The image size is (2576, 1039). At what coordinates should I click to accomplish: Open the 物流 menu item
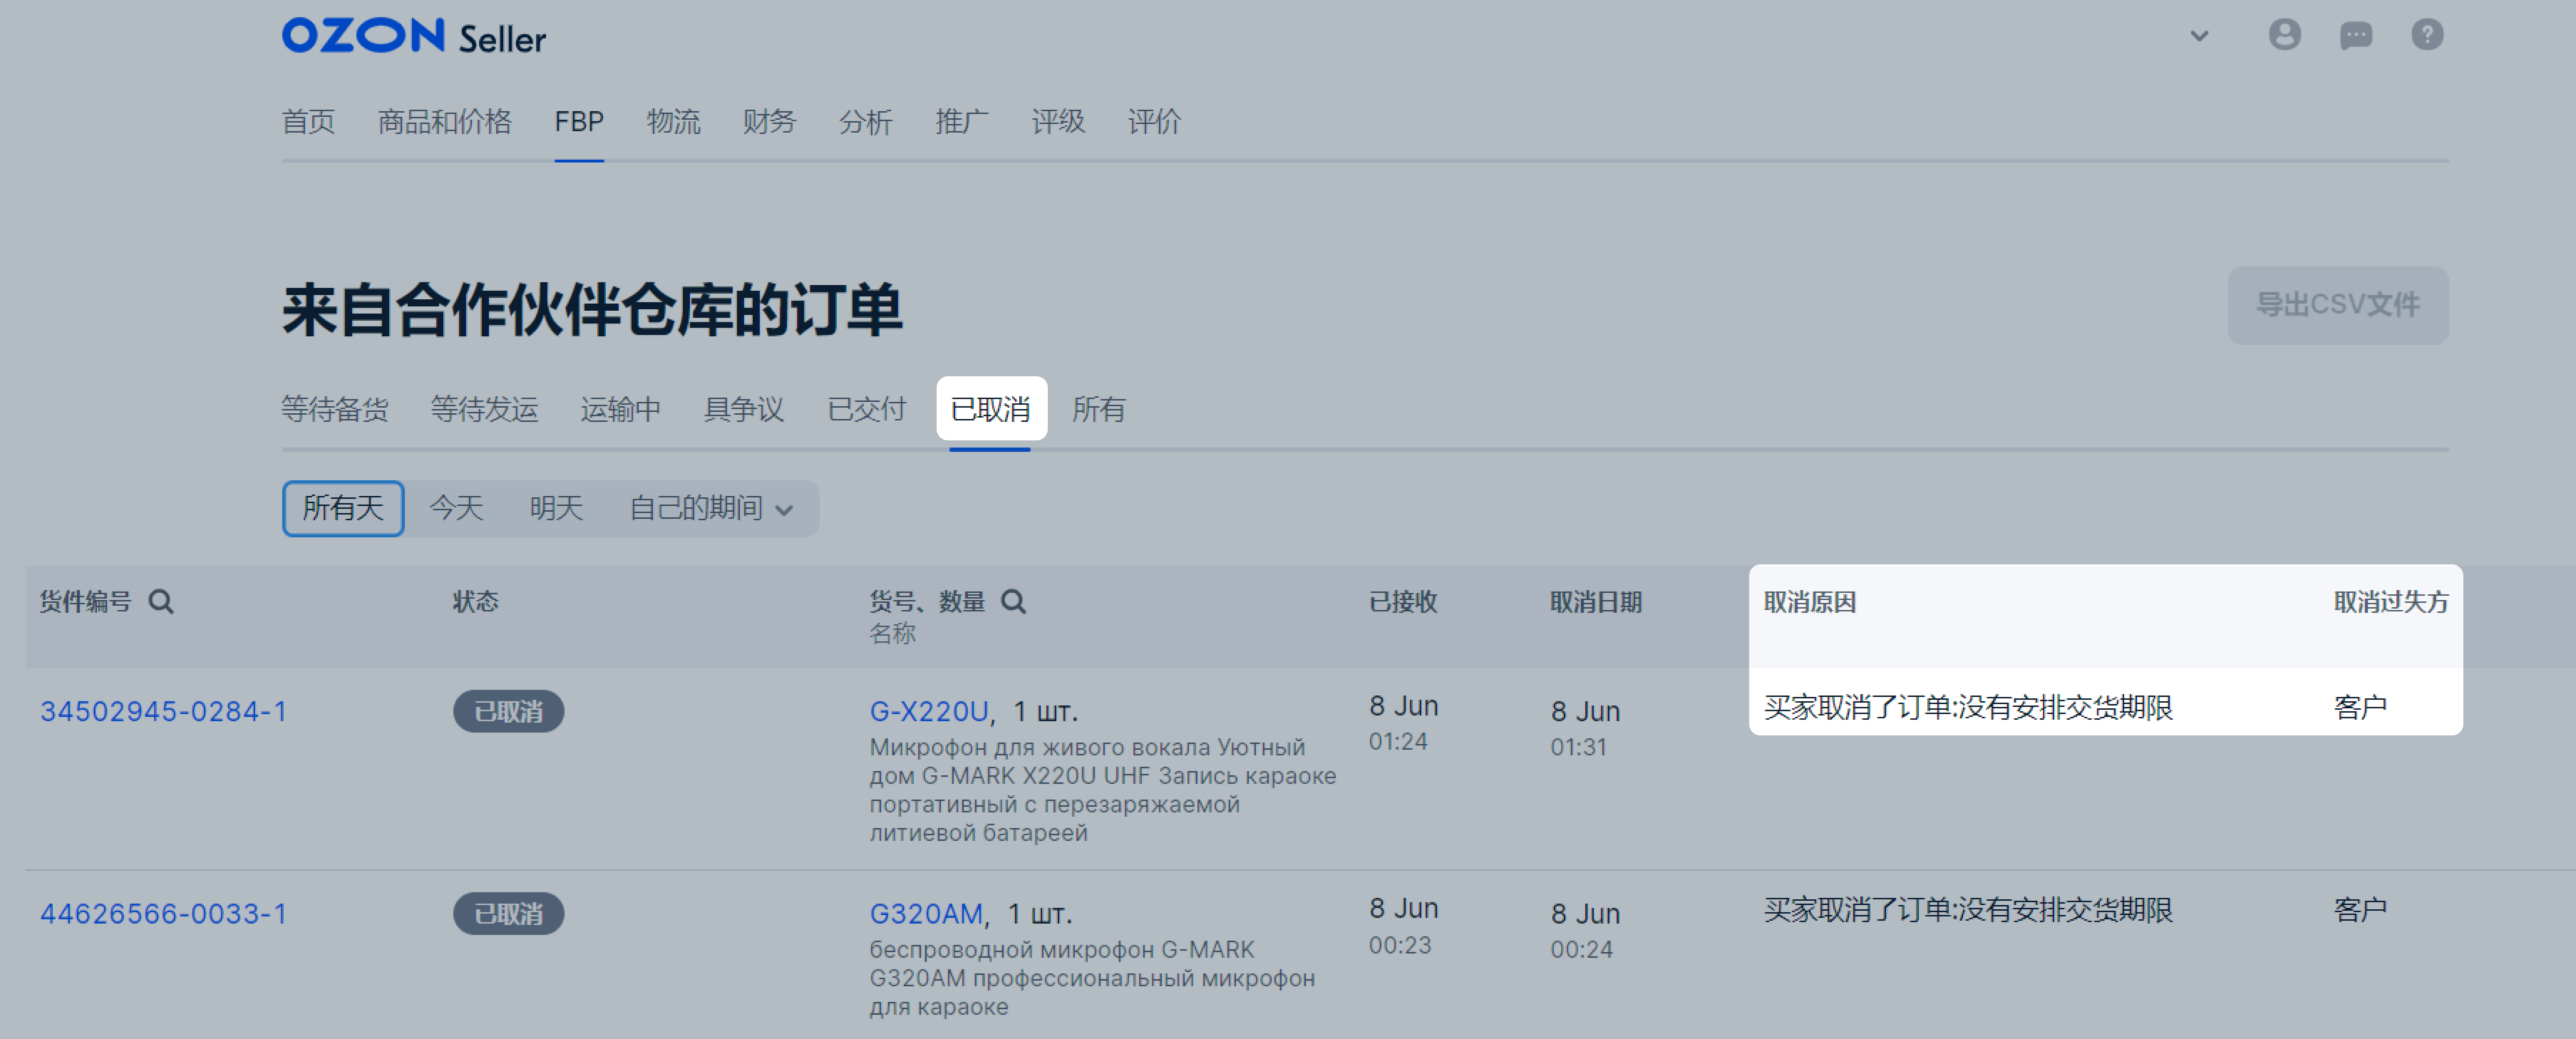coord(673,122)
